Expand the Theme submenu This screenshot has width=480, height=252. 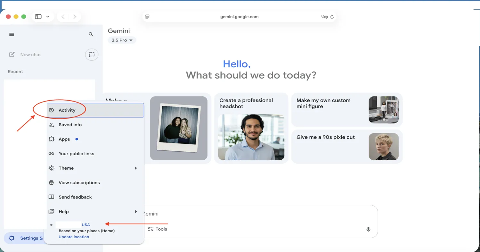[136, 168]
